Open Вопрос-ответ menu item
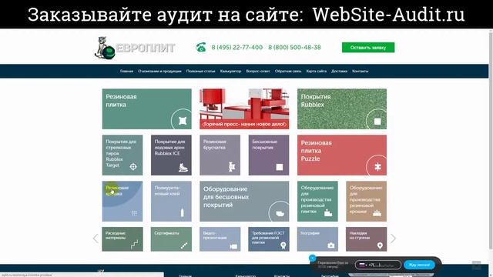Viewport: 493px width, 277px height. point(258,72)
